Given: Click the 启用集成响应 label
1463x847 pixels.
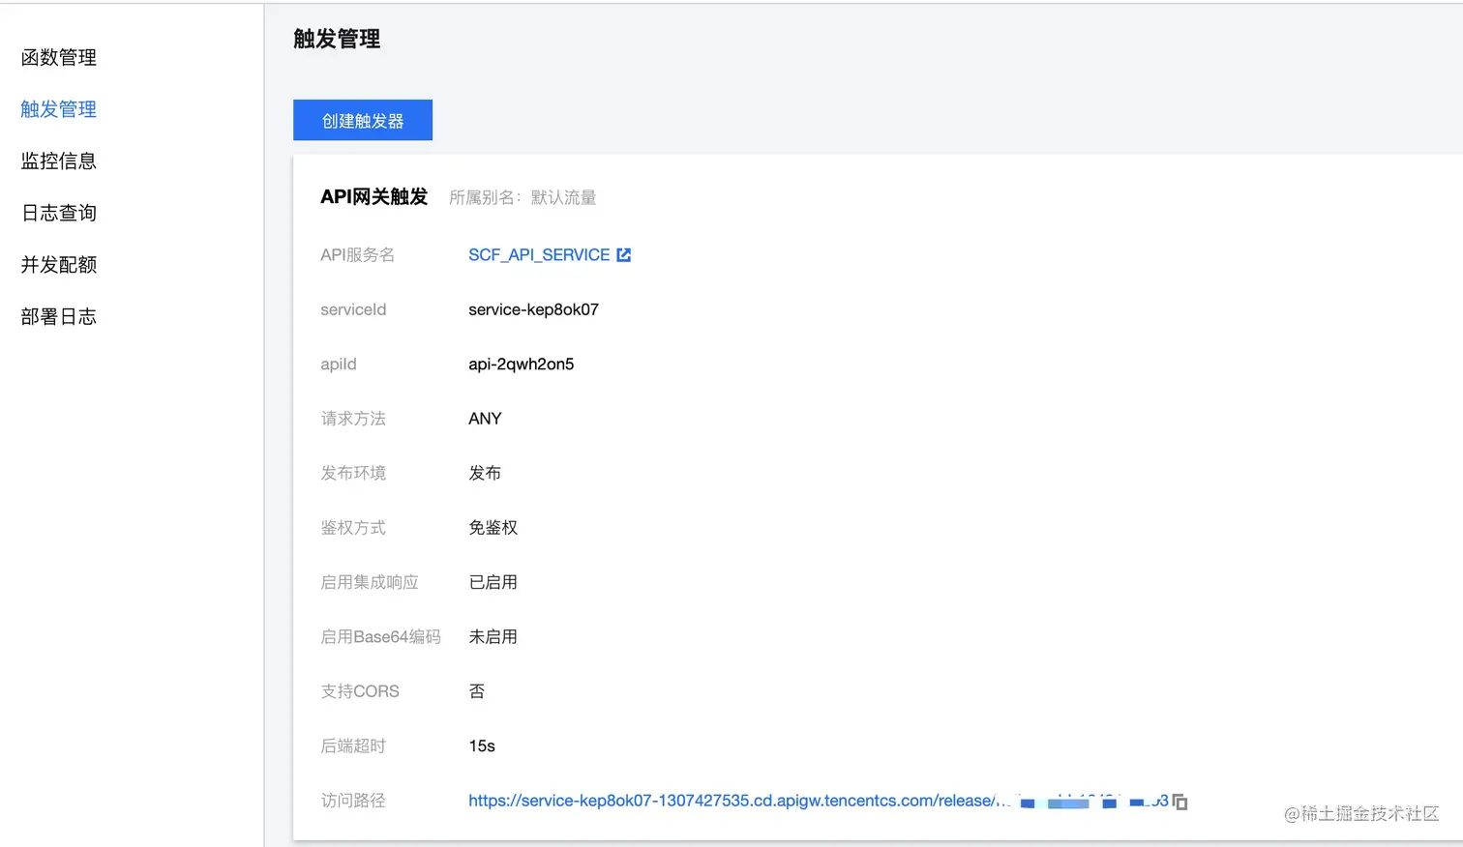Looking at the screenshot, I should pos(370,582).
